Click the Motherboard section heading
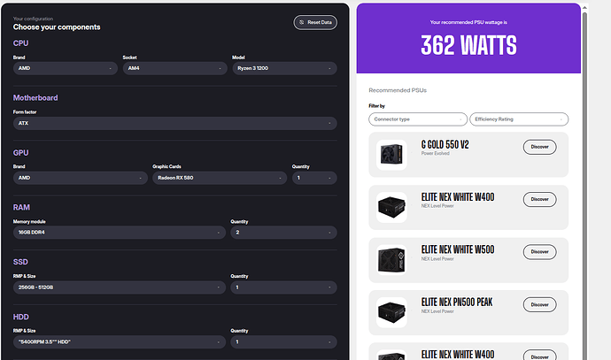The height and width of the screenshot is (360, 611). pos(35,97)
